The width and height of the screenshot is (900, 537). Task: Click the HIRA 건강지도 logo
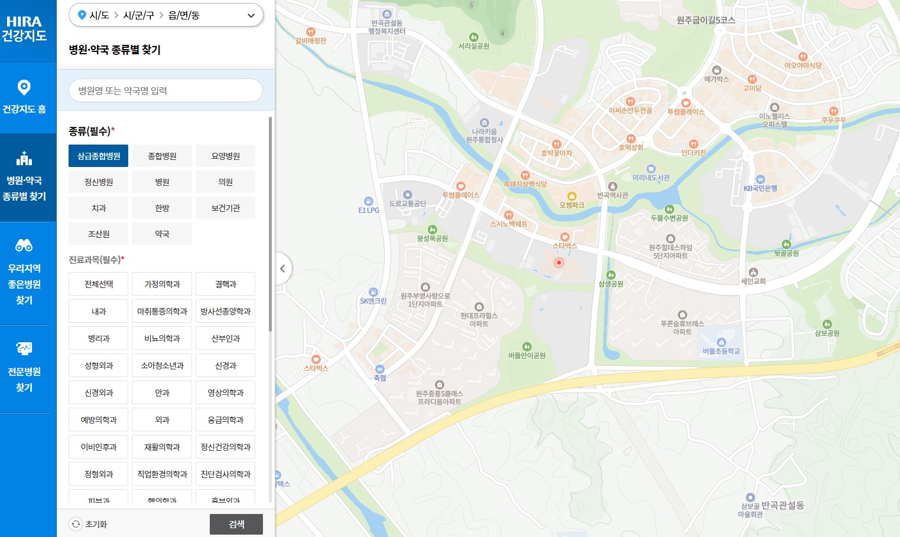coord(24,29)
